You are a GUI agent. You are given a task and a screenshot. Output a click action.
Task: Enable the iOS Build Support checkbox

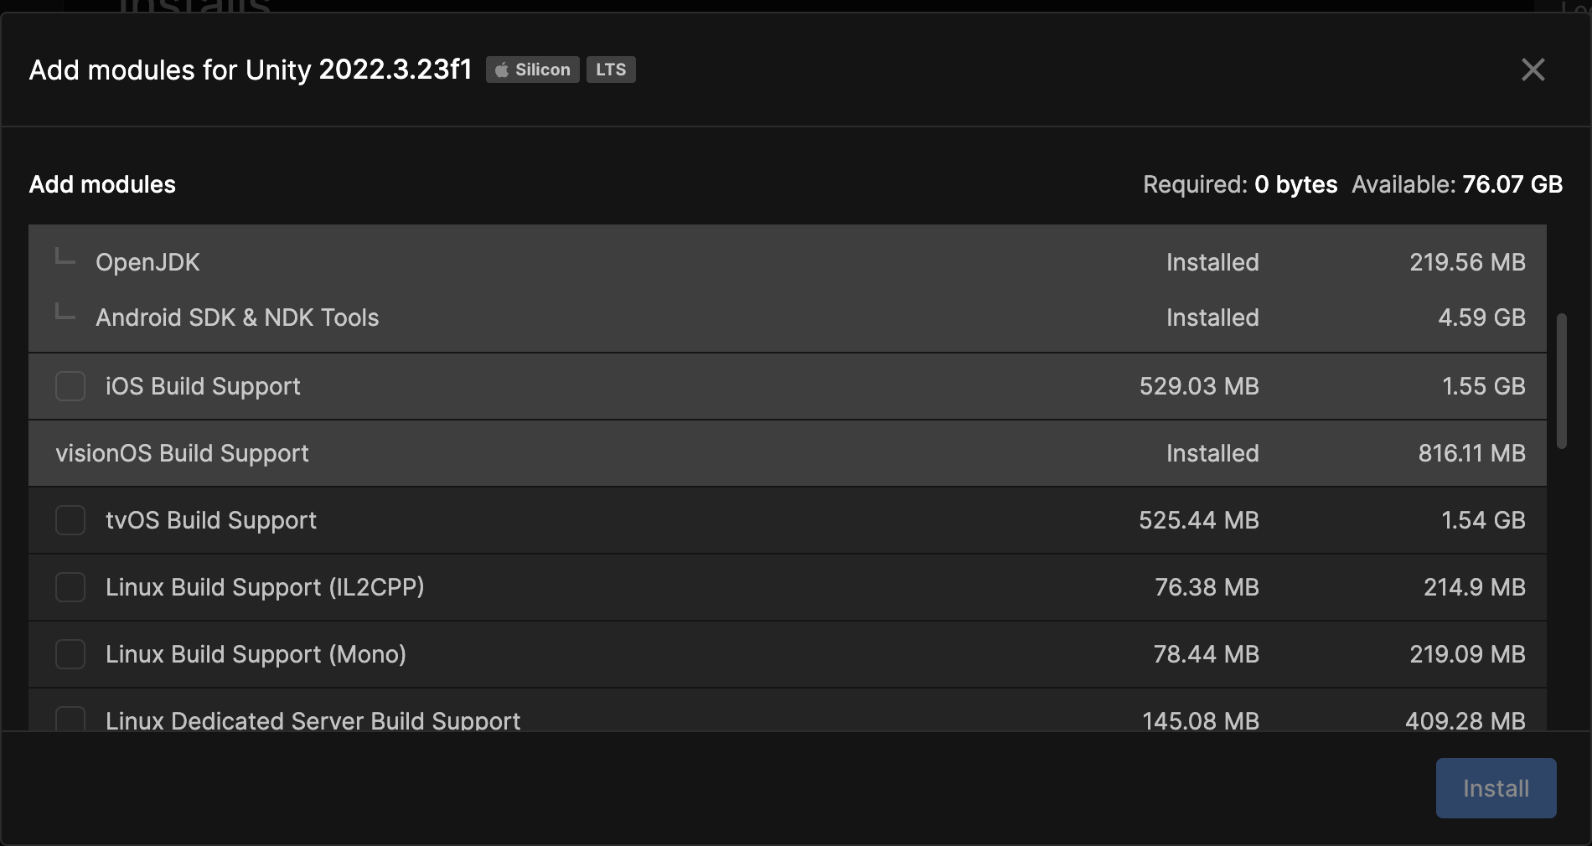tap(70, 386)
